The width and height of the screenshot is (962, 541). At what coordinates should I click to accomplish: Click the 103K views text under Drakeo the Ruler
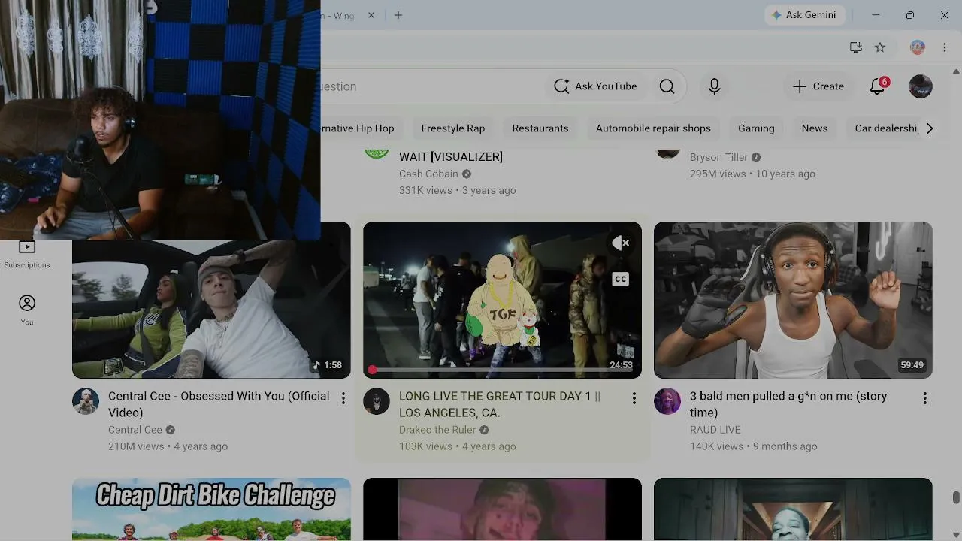[426, 446]
